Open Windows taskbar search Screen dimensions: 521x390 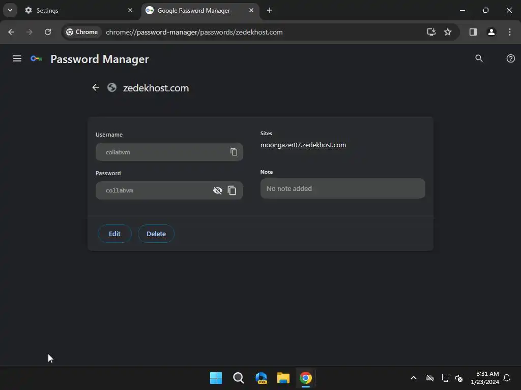[x=238, y=378]
